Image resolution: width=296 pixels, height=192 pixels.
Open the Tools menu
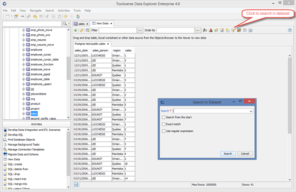[77, 11]
